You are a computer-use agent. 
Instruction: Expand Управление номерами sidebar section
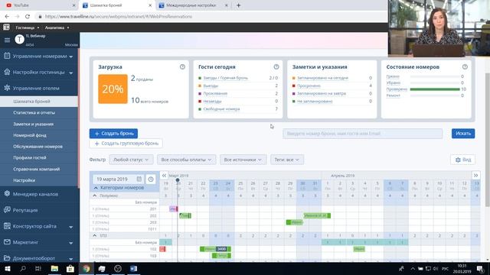click(39, 56)
